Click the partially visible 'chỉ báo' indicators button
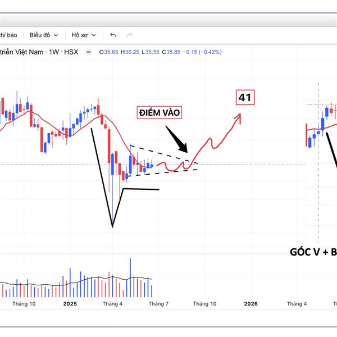Screen dimensions: 337x337 [8, 35]
